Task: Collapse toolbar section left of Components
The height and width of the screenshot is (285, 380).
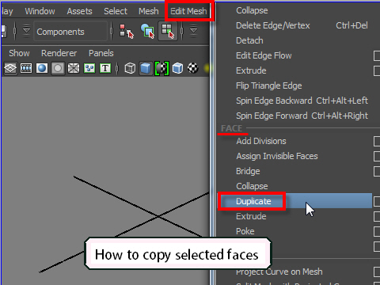Action: point(26,31)
